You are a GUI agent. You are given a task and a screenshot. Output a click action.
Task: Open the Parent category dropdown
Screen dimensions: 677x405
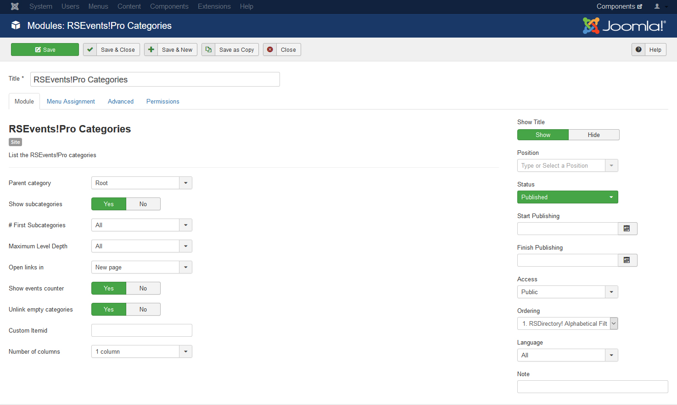pos(142,183)
